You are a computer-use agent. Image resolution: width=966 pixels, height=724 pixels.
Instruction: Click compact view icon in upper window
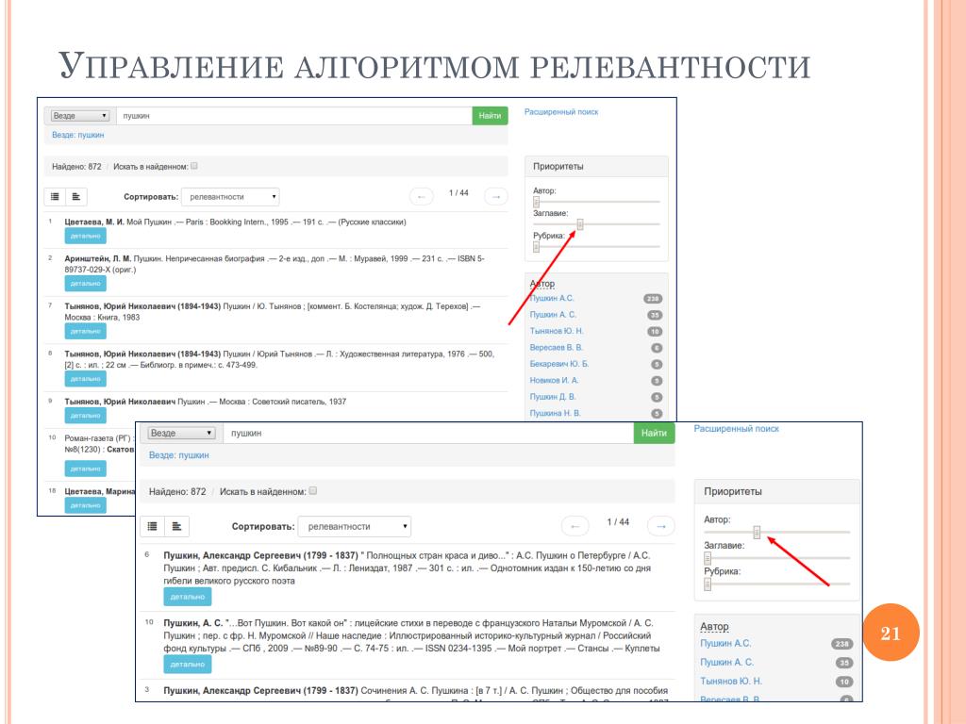76,196
